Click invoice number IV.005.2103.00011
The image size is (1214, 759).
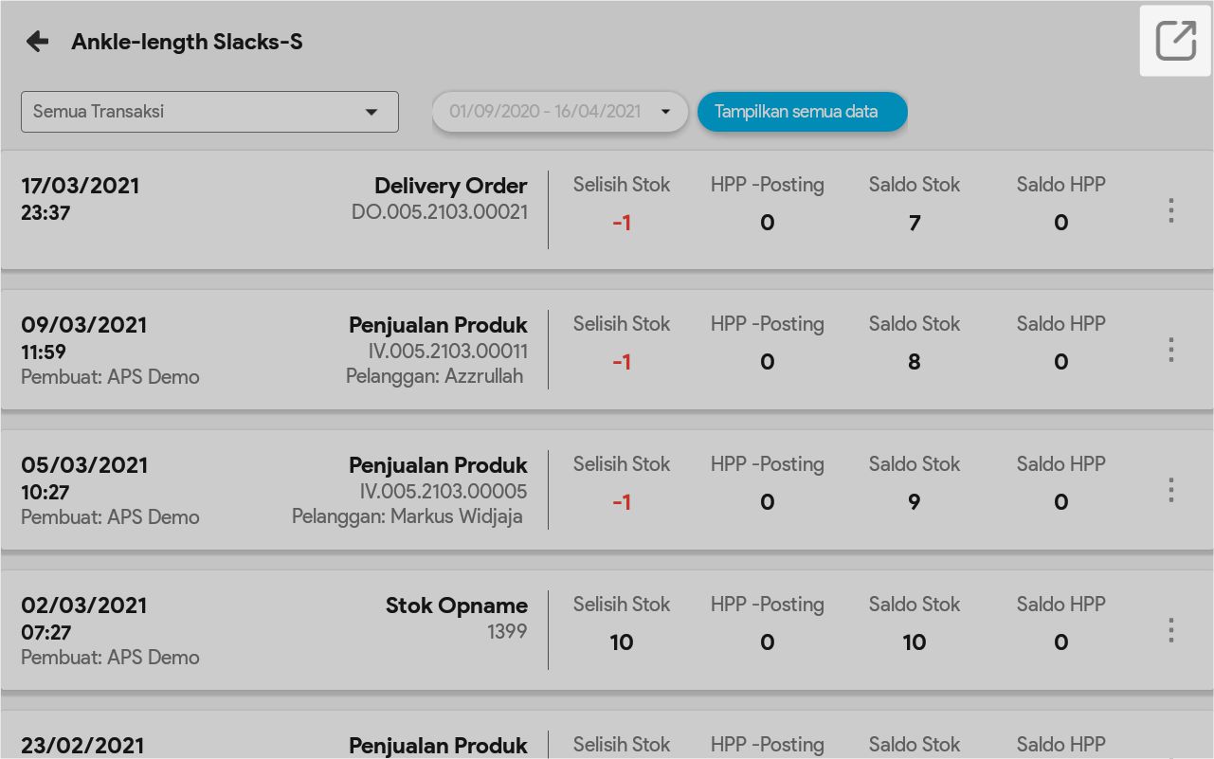tap(447, 352)
